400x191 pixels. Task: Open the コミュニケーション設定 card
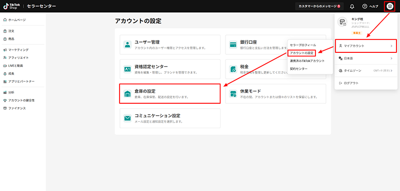pyautogui.click(x=170, y=119)
